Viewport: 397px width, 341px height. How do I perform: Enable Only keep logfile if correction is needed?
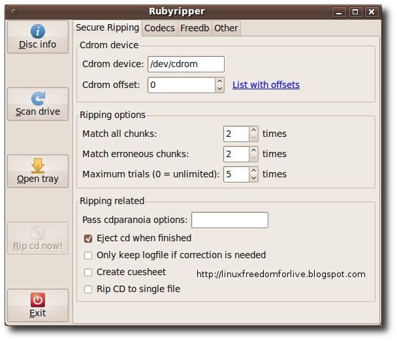click(x=88, y=256)
